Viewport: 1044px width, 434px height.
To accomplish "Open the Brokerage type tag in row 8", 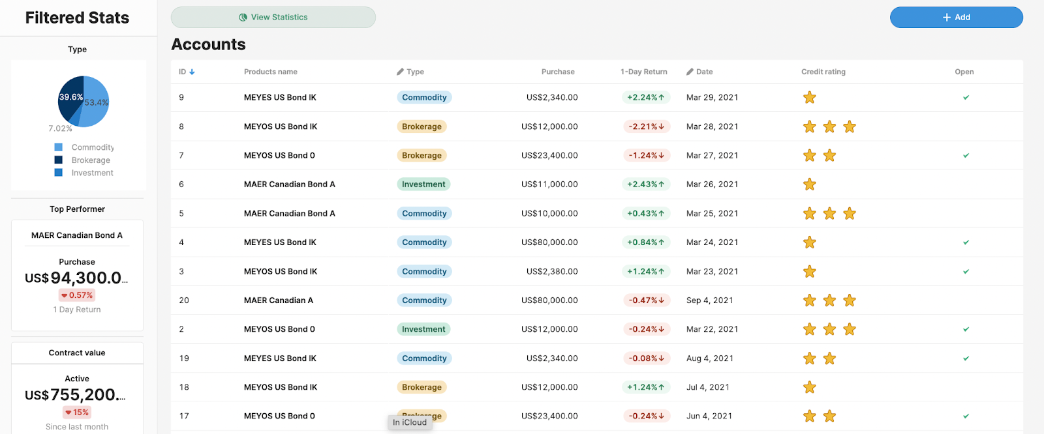I will click(422, 126).
